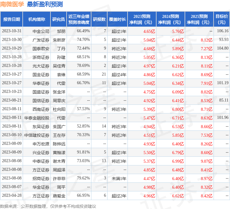Click target price 106.16
The image size is (230, 209).
[x=223, y=31]
